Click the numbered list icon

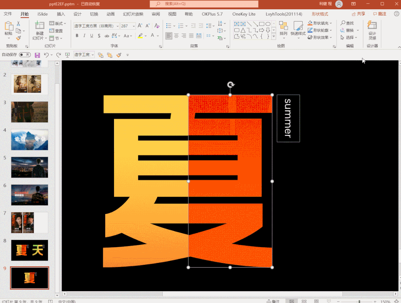tap(181, 26)
